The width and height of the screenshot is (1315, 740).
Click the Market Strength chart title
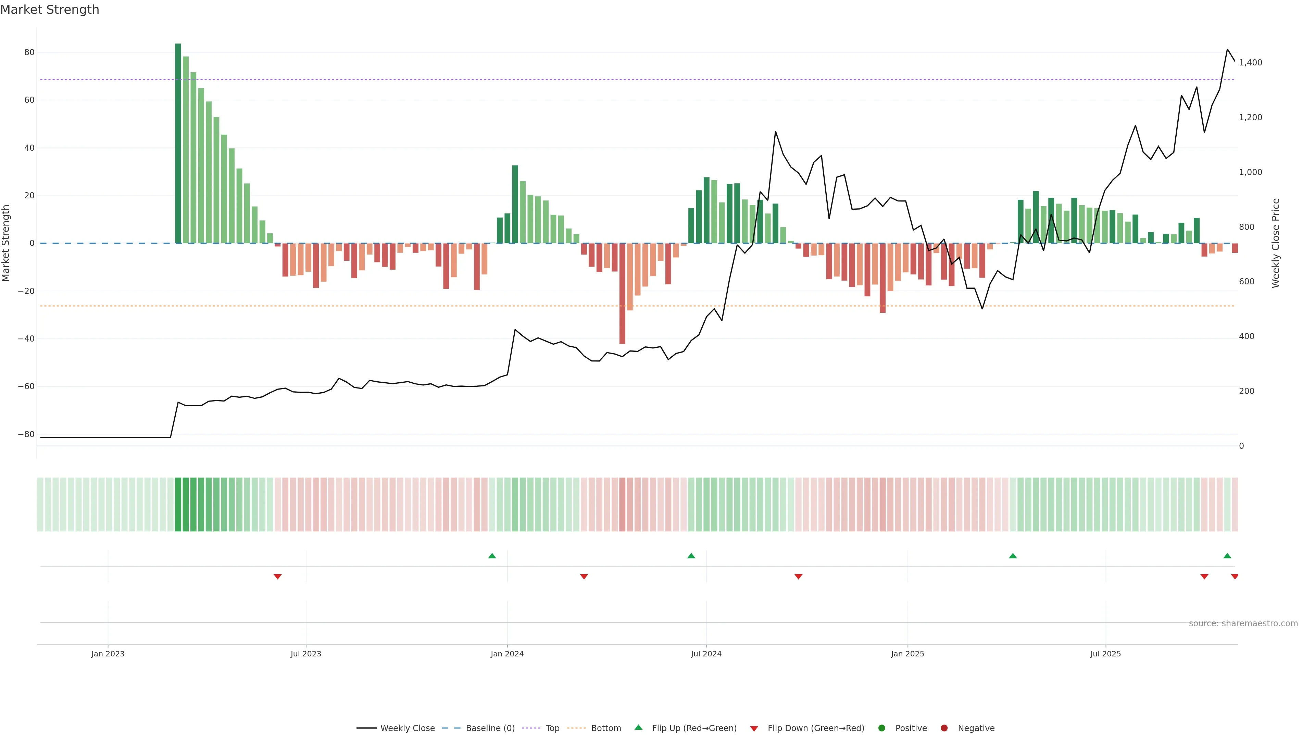(50, 10)
